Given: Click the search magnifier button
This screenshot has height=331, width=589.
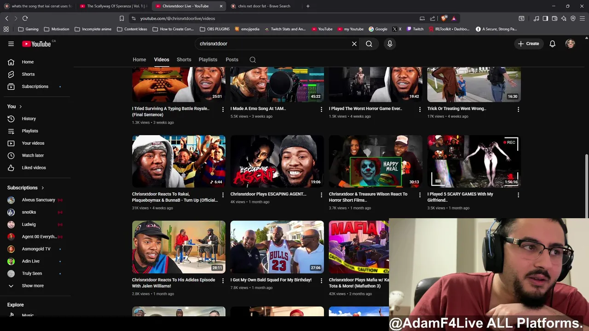Looking at the screenshot, I should pos(369,44).
